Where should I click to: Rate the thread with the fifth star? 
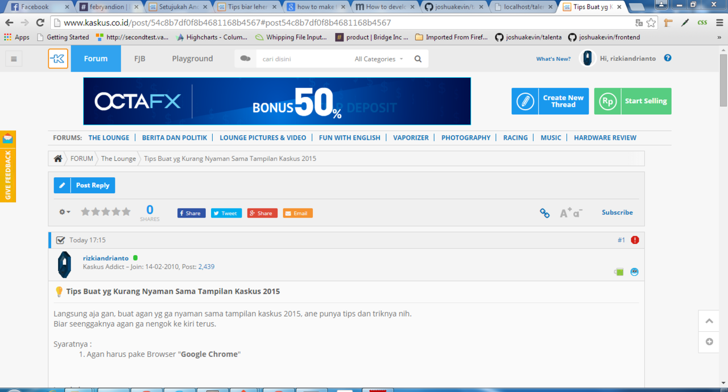[126, 211]
